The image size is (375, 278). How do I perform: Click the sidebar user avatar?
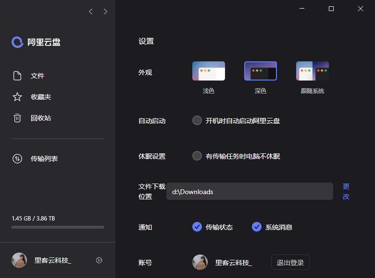(x=19, y=260)
